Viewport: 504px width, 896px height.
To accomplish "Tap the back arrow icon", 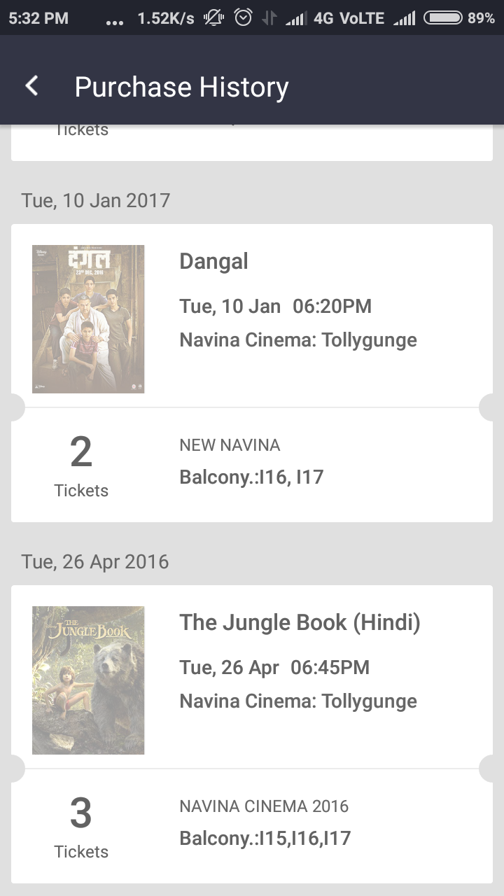I will pyautogui.click(x=31, y=87).
